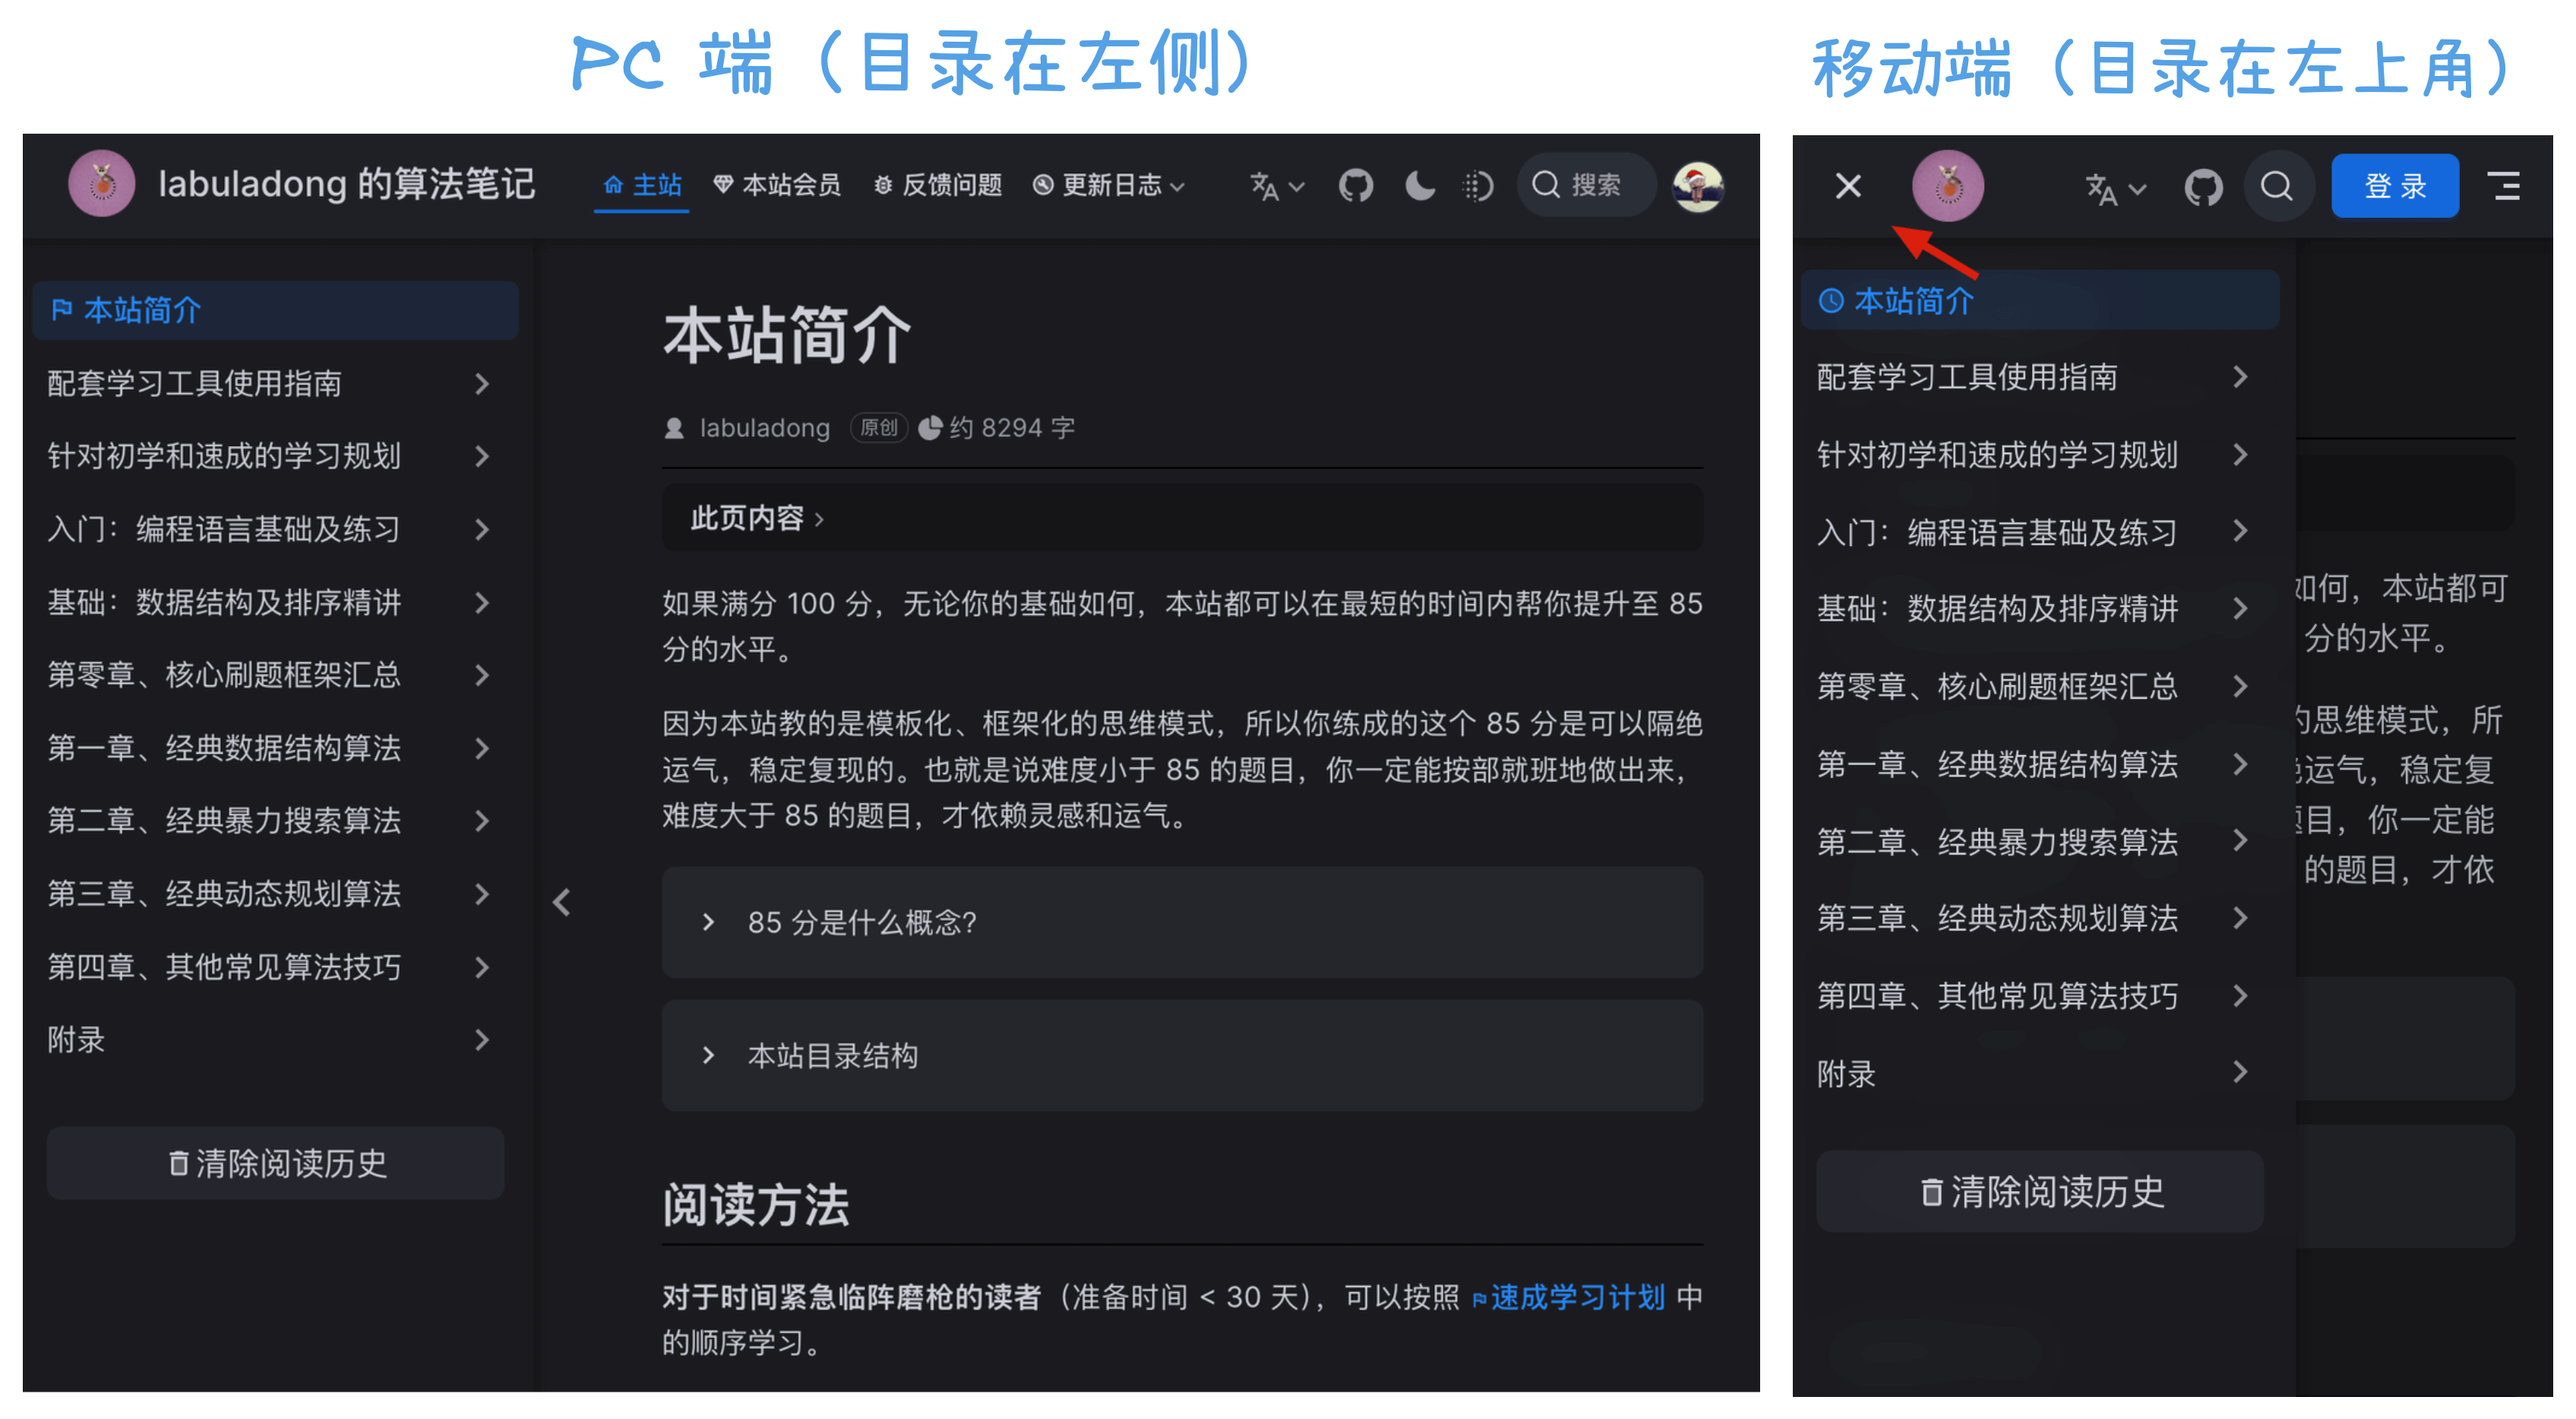
Task: Go to 主站 nav tab
Action: (x=642, y=186)
